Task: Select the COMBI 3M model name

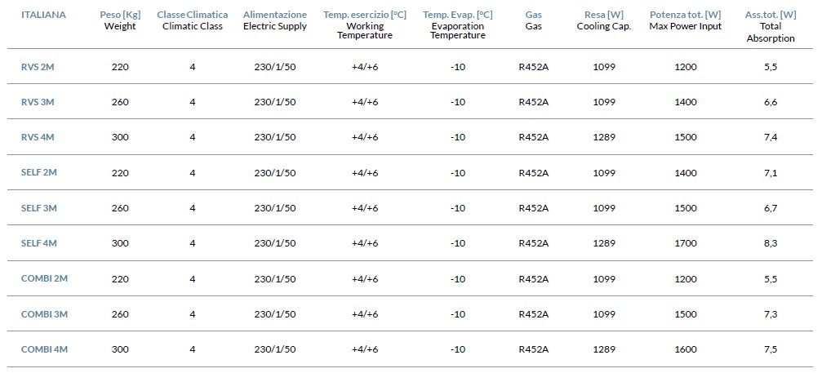Action: 45,313
